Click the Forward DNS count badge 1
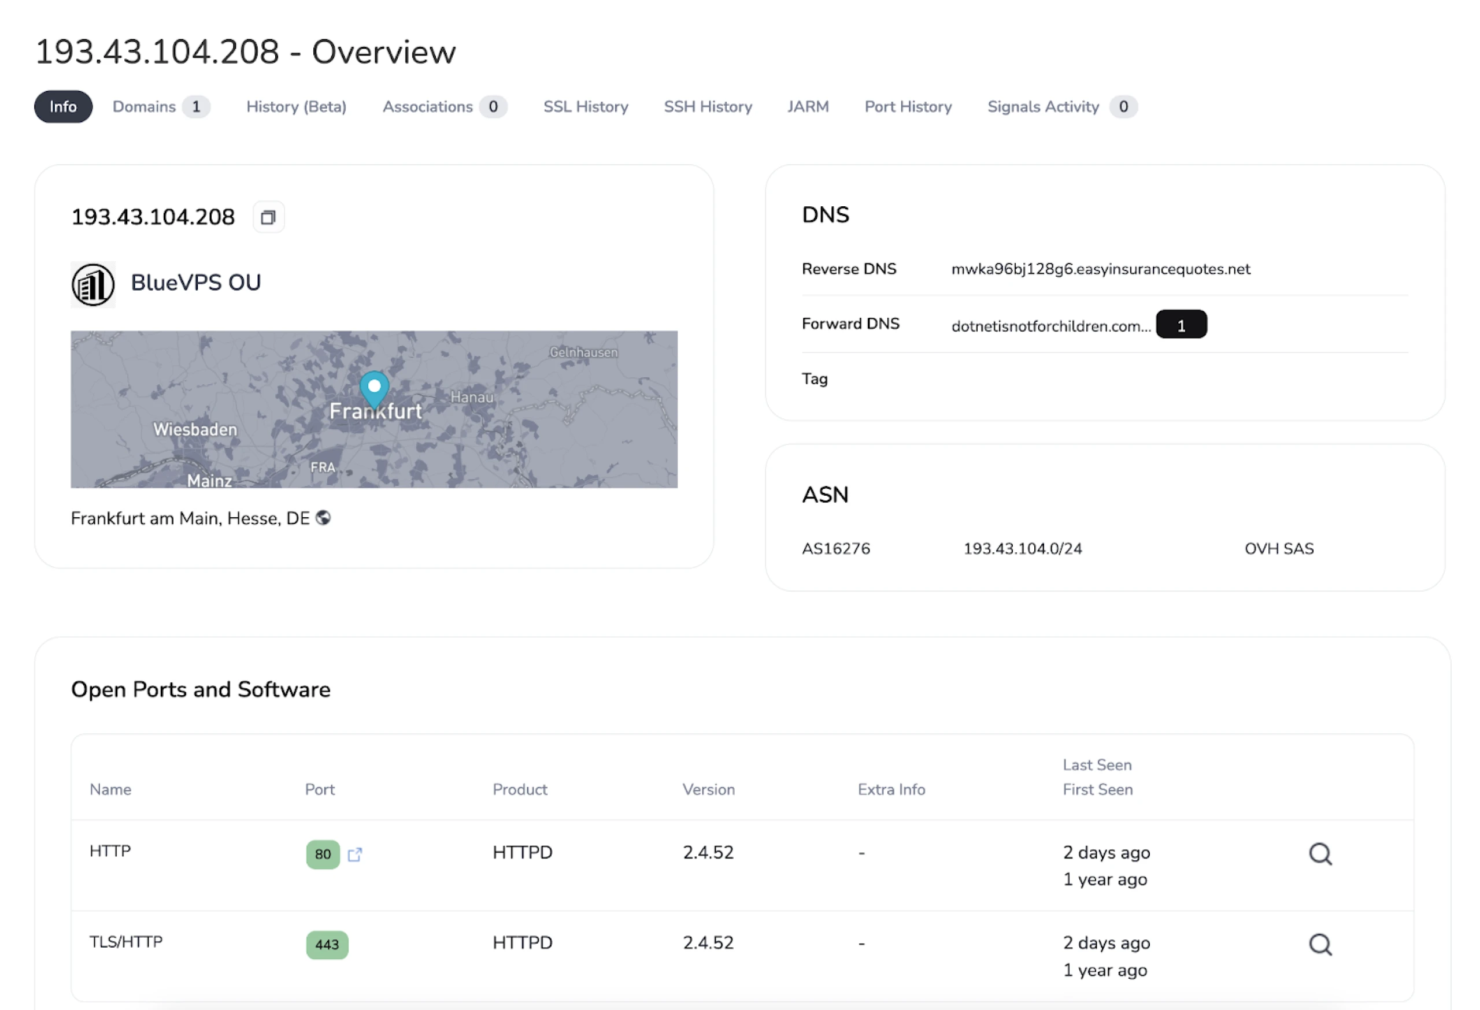 [1181, 325]
